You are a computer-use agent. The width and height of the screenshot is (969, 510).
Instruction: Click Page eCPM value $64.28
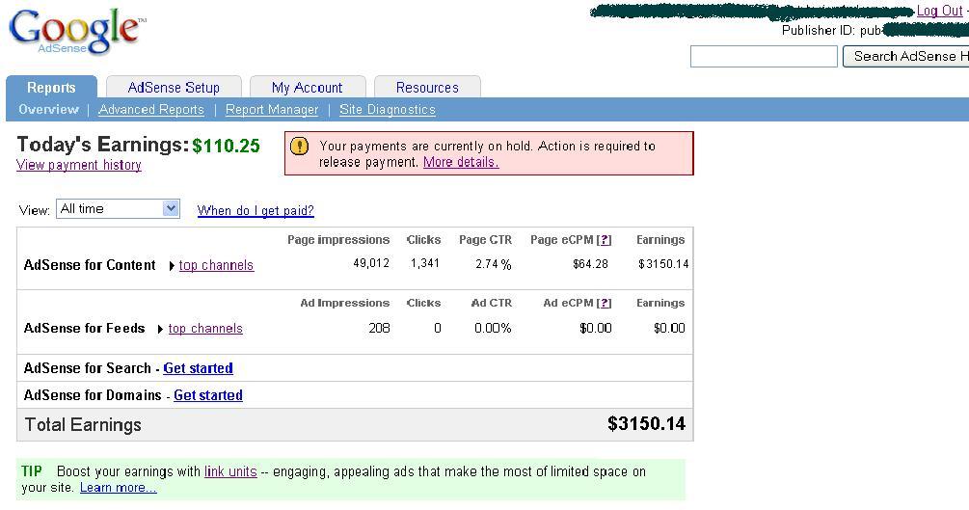[x=590, y=264]
